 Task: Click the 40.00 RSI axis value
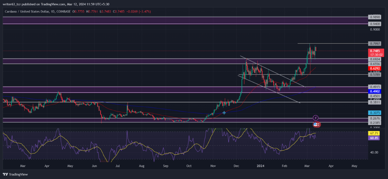[x=374, y=152]
